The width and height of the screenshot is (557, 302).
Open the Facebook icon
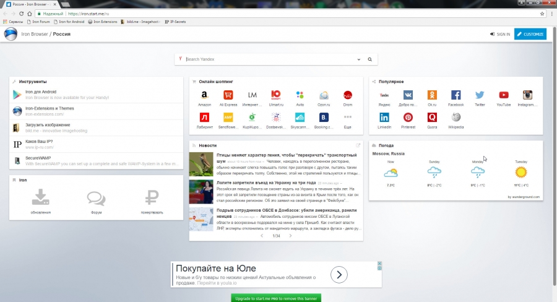[456, 95]
